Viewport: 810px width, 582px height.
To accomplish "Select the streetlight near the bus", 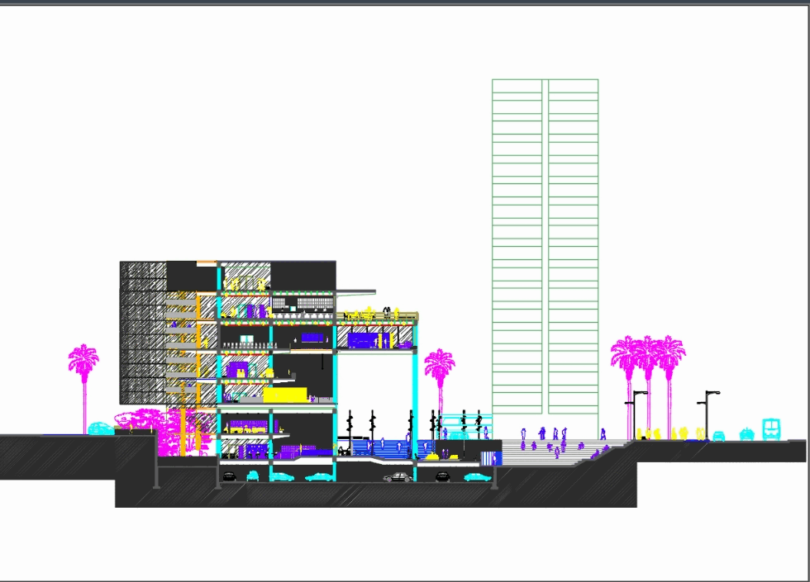I will (x=707, y=413).
